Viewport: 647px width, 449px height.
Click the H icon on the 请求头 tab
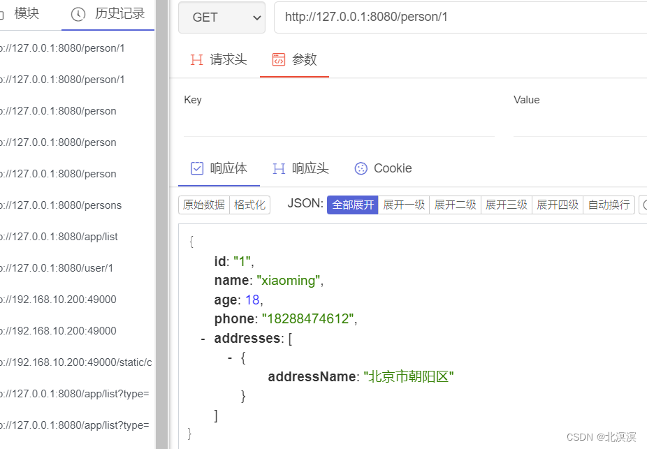pyautogui.click(x=196, y=60)
